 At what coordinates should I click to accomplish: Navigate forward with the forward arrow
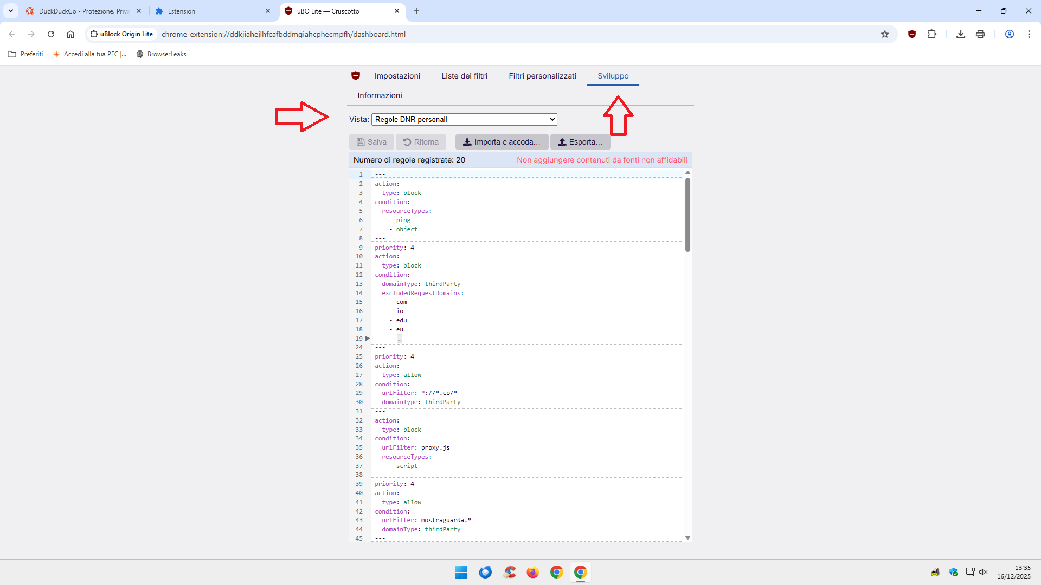(x=31, y=34)
